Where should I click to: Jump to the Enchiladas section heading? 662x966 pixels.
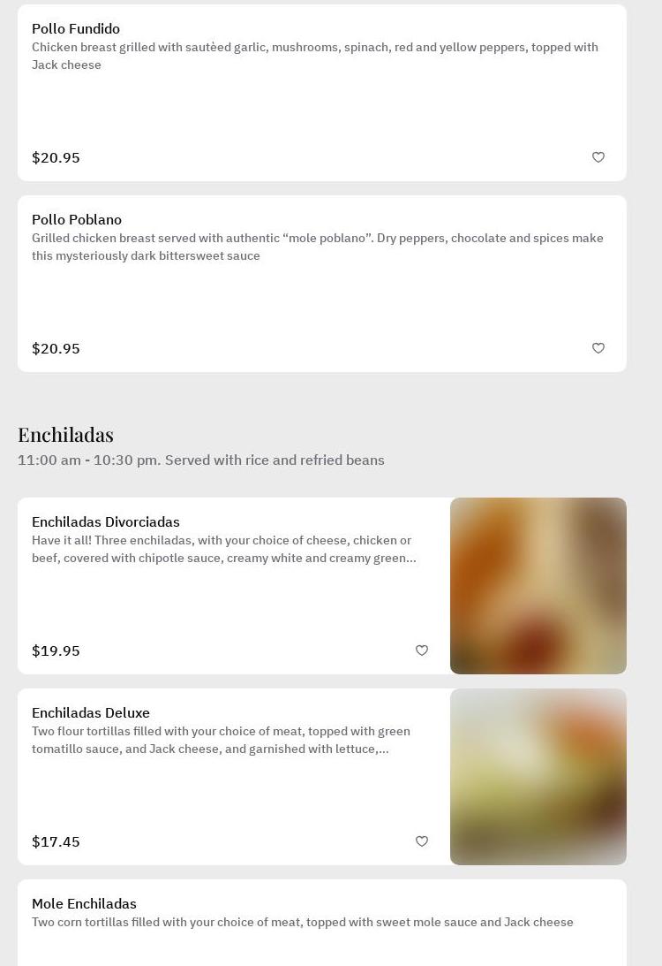[66, 435]
